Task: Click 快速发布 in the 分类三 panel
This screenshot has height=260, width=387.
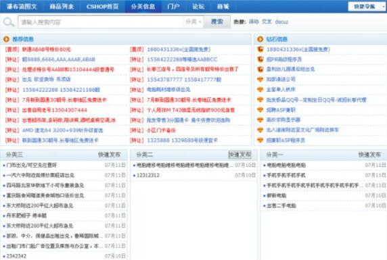Action: (110, 155)
